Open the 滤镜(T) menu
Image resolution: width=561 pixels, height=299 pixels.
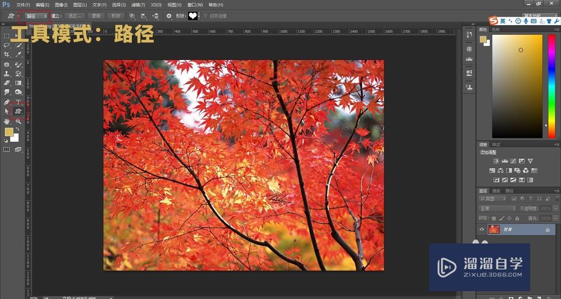coord(138,5)
